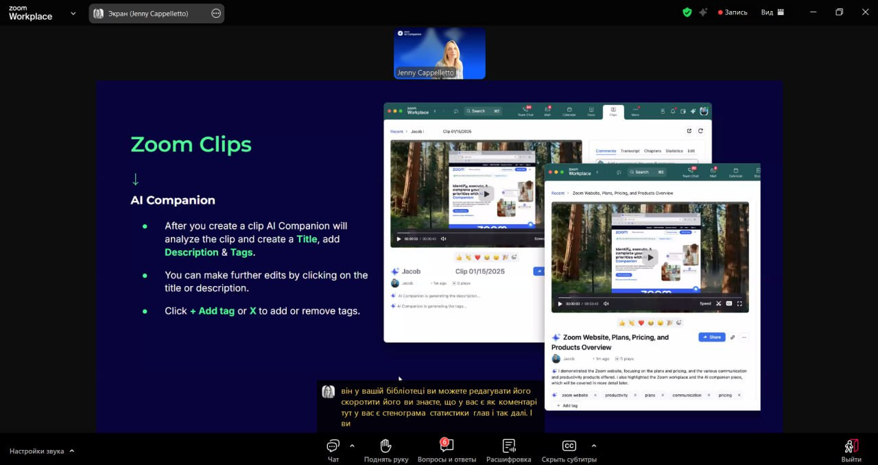Expand Настройки звука audio settings chevron

[x=72, y=451]
